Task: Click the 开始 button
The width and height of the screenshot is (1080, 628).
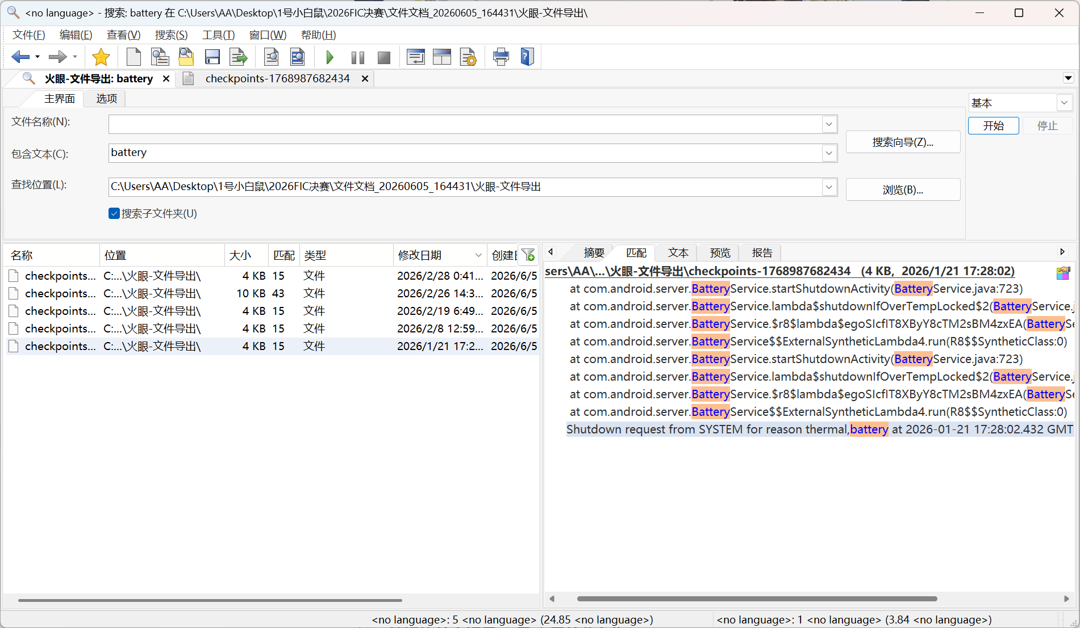Action: [994, 125]
